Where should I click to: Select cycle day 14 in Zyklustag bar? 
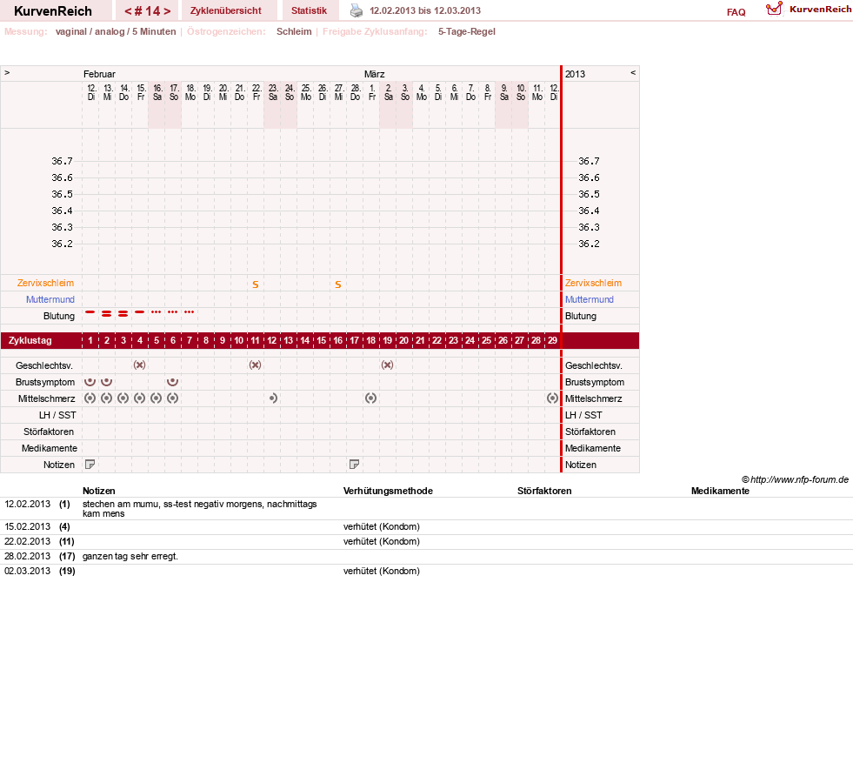[x=304, y=340]
